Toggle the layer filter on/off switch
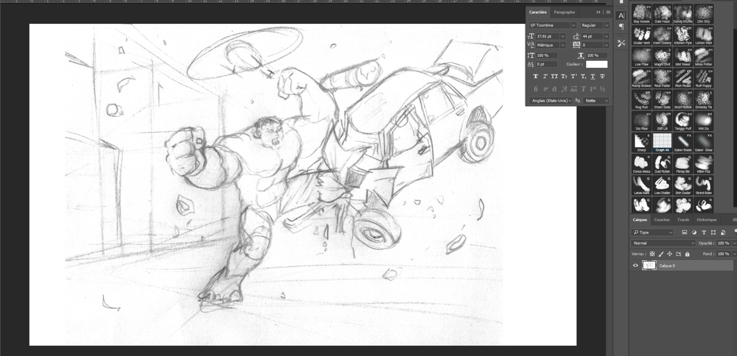This screenshot has width=737, height=356. [736, 231]
